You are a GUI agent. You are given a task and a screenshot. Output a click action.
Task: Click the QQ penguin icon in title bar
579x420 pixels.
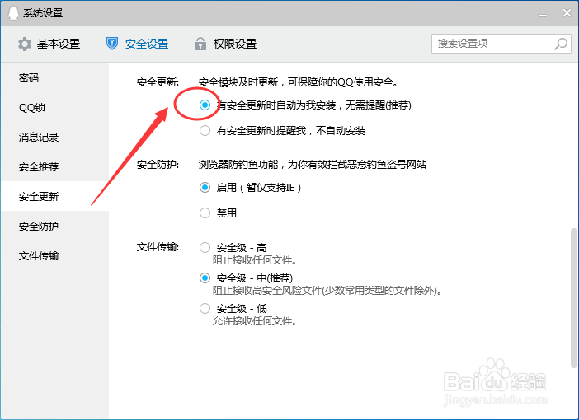[x=13, y=13]
